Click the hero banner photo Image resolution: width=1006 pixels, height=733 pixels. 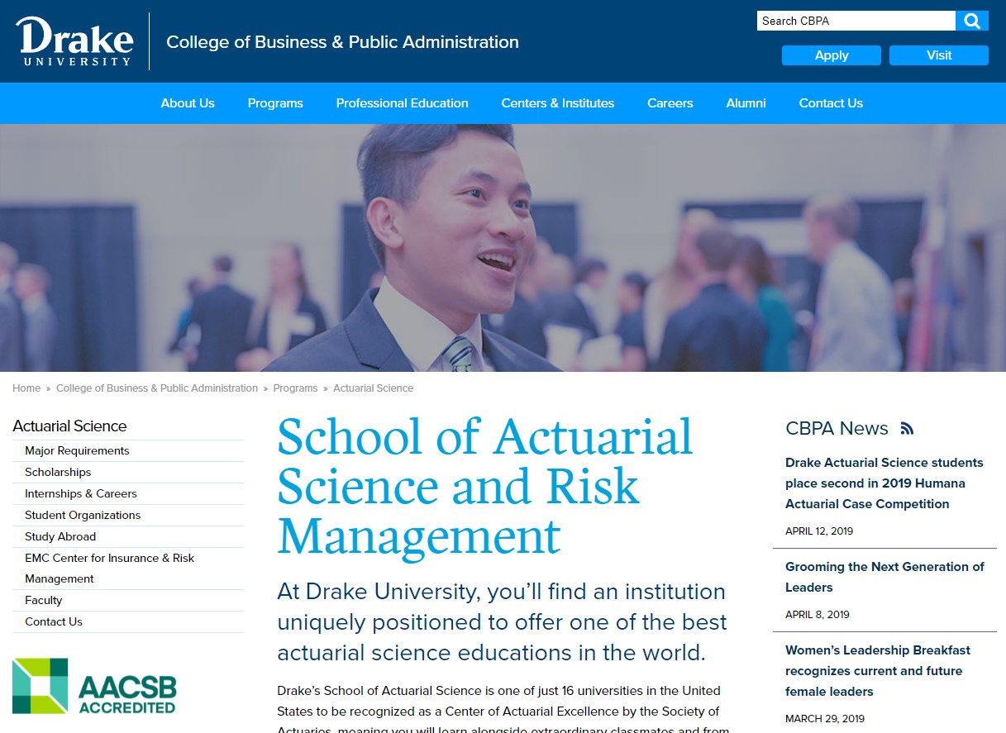point(503,248)
